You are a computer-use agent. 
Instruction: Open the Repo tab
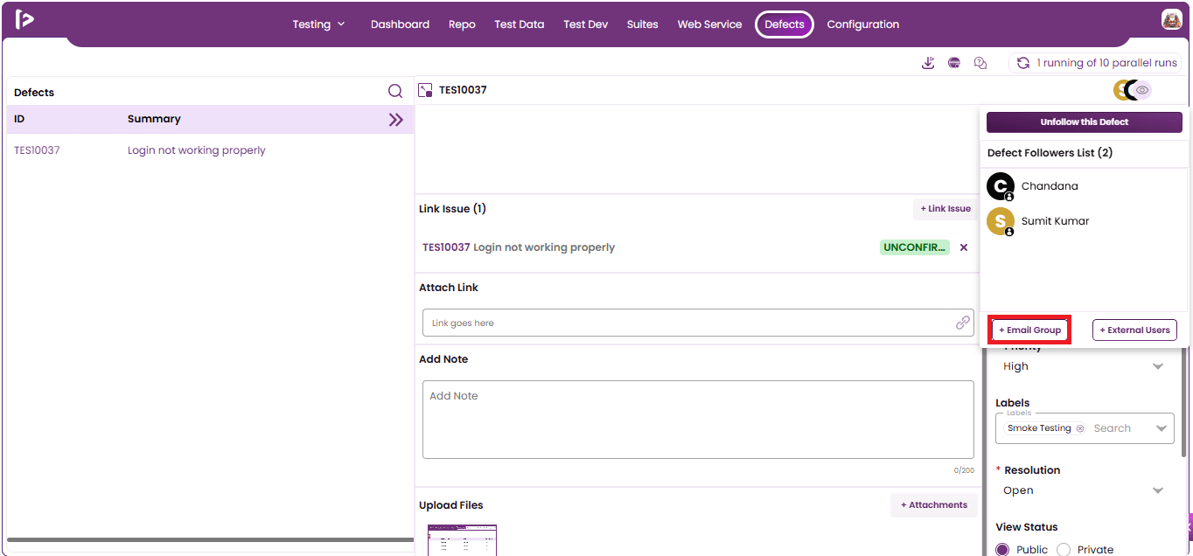point(462,24)
